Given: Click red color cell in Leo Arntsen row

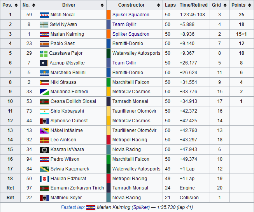Looking at the screenshot, I should click(109, 140).
